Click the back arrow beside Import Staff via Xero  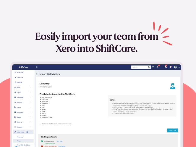tap(37, 74)
